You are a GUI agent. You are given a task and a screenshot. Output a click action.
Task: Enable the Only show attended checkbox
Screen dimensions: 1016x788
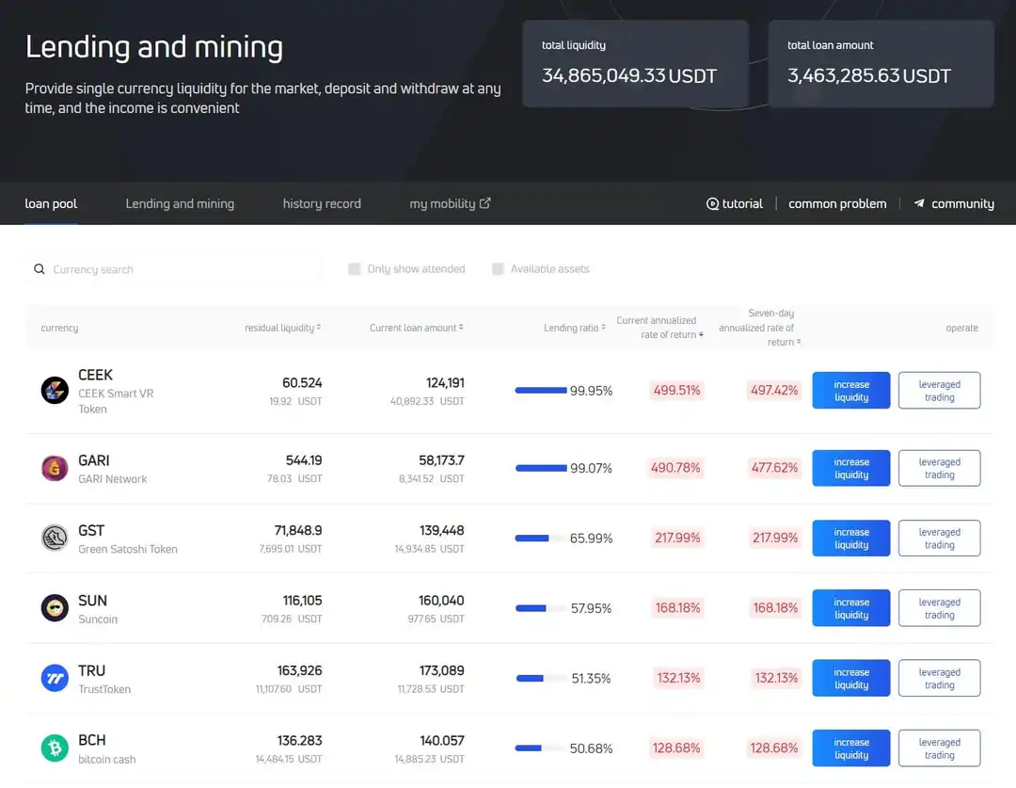point(355,269)
